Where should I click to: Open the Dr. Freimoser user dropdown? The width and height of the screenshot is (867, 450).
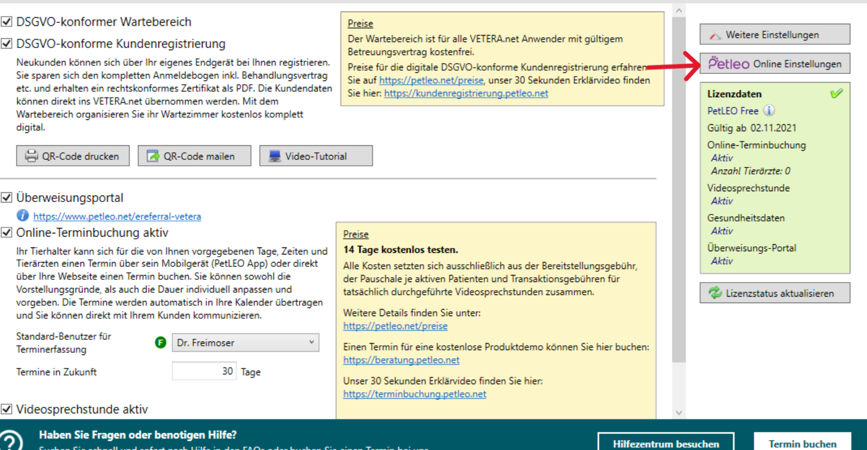[x=245, y=342]
